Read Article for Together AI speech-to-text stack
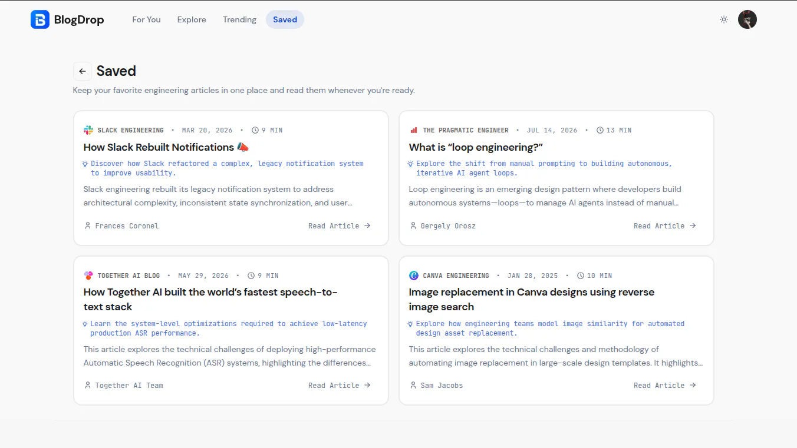Viewport: 797px width, 448px height. click(340, 385)
